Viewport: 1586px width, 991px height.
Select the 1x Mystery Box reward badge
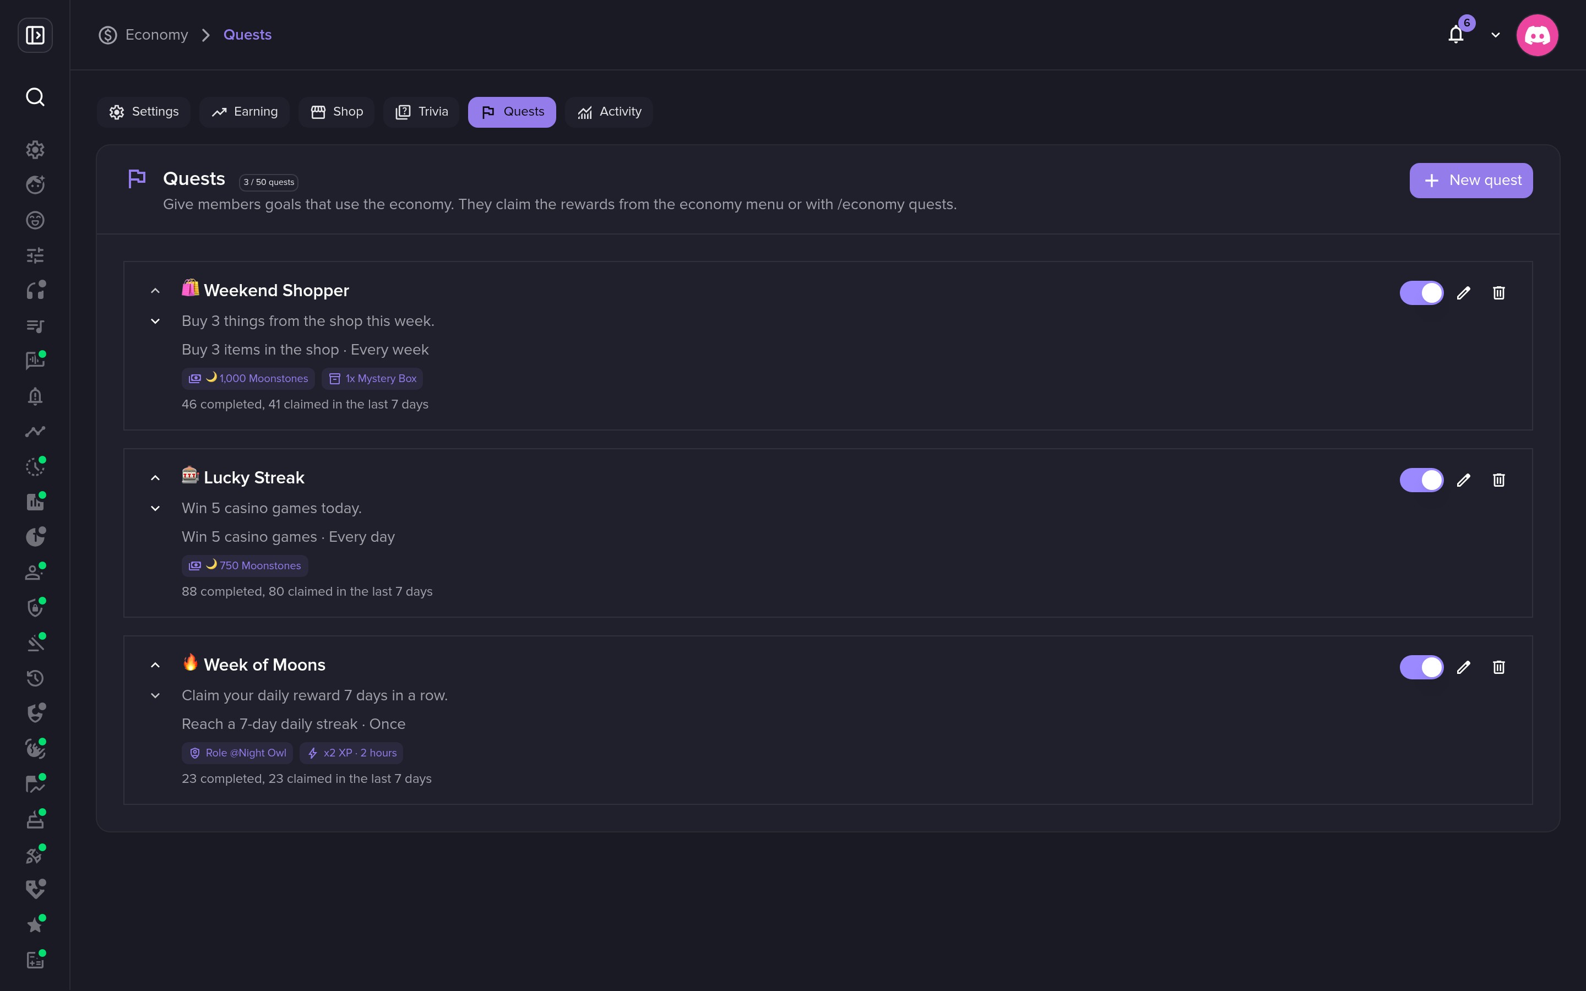(372, 379)
